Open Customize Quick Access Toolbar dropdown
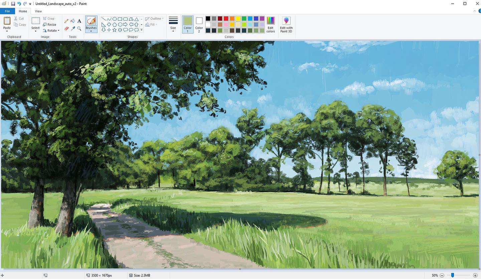This screenshot has height=279, width=481. (x=30, y=4)
